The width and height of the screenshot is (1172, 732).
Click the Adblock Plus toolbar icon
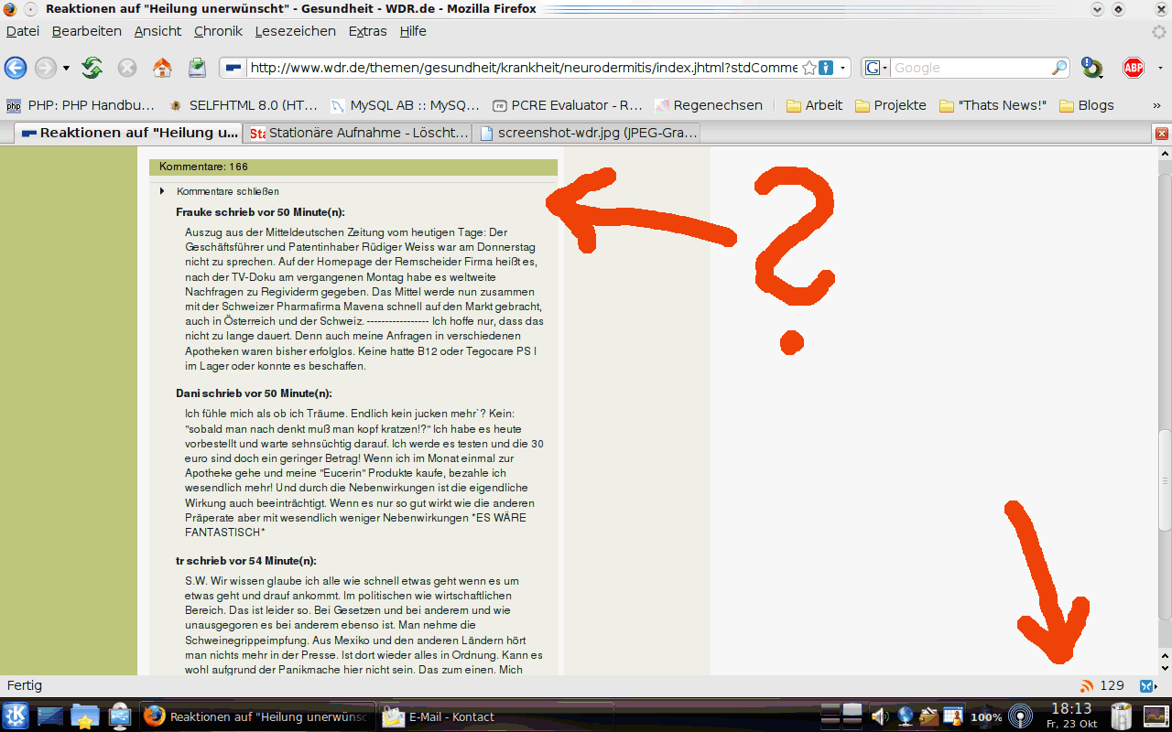(1134, 68)
